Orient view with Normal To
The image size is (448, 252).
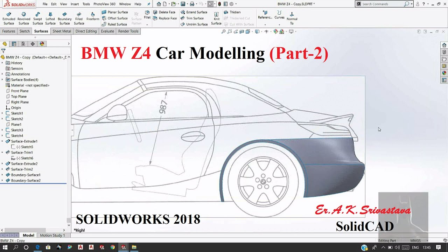click(292, 19)
